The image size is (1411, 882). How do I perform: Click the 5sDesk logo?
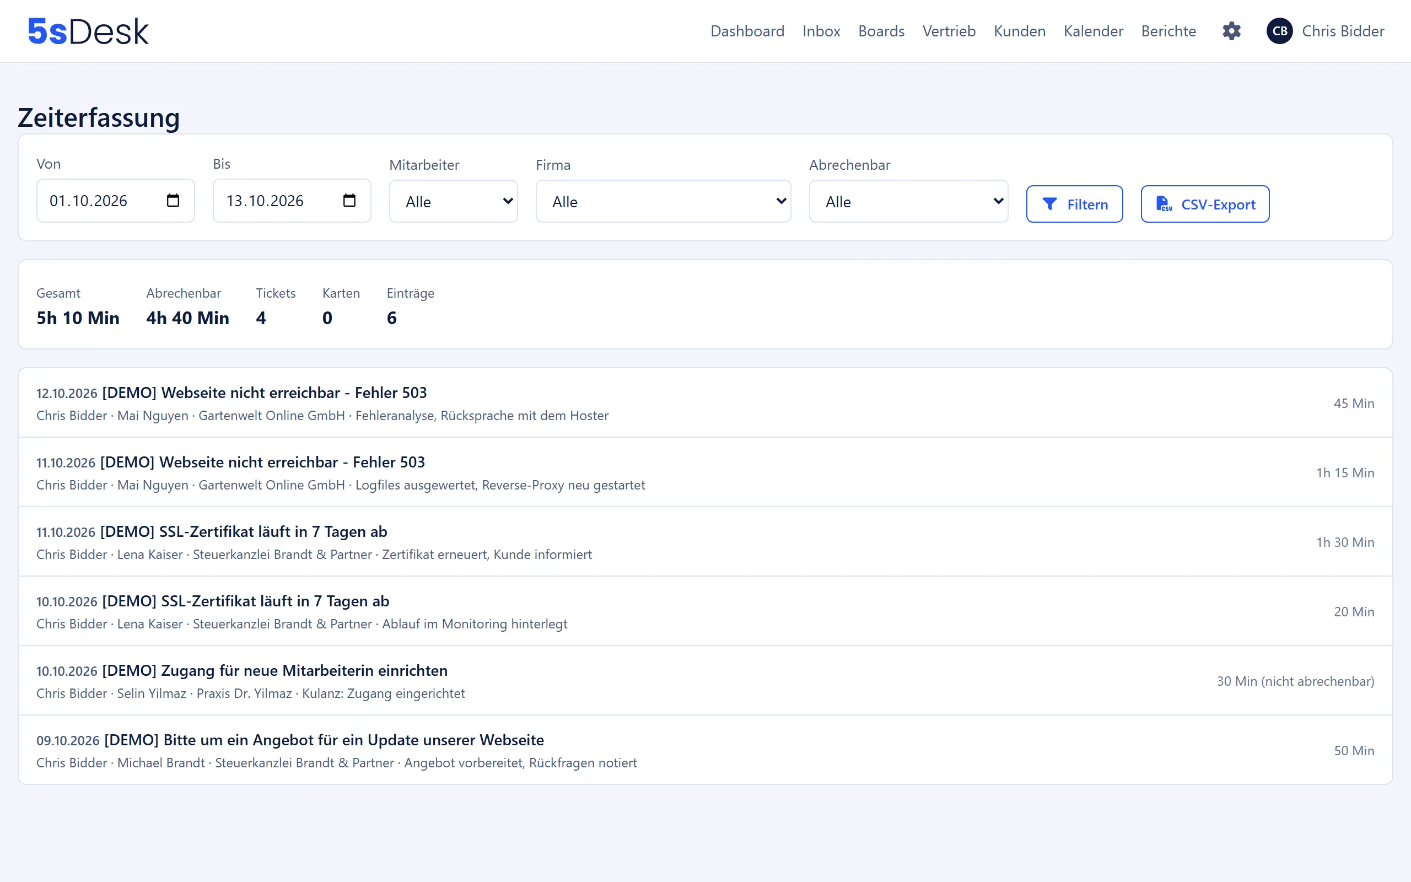(88, 31)
